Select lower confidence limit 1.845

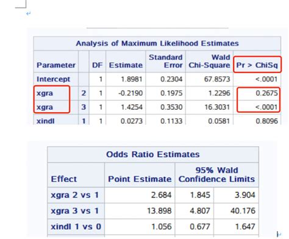point(200,195)
